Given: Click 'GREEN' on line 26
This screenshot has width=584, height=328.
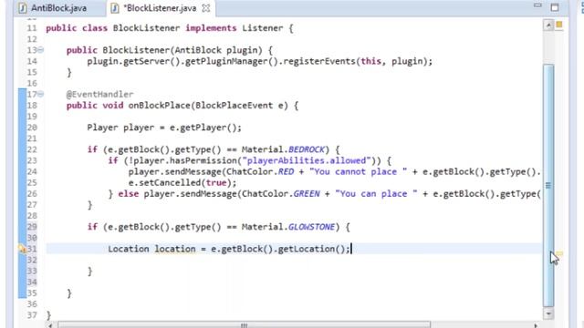Looking at the screenshot, I should coord(307,194).
